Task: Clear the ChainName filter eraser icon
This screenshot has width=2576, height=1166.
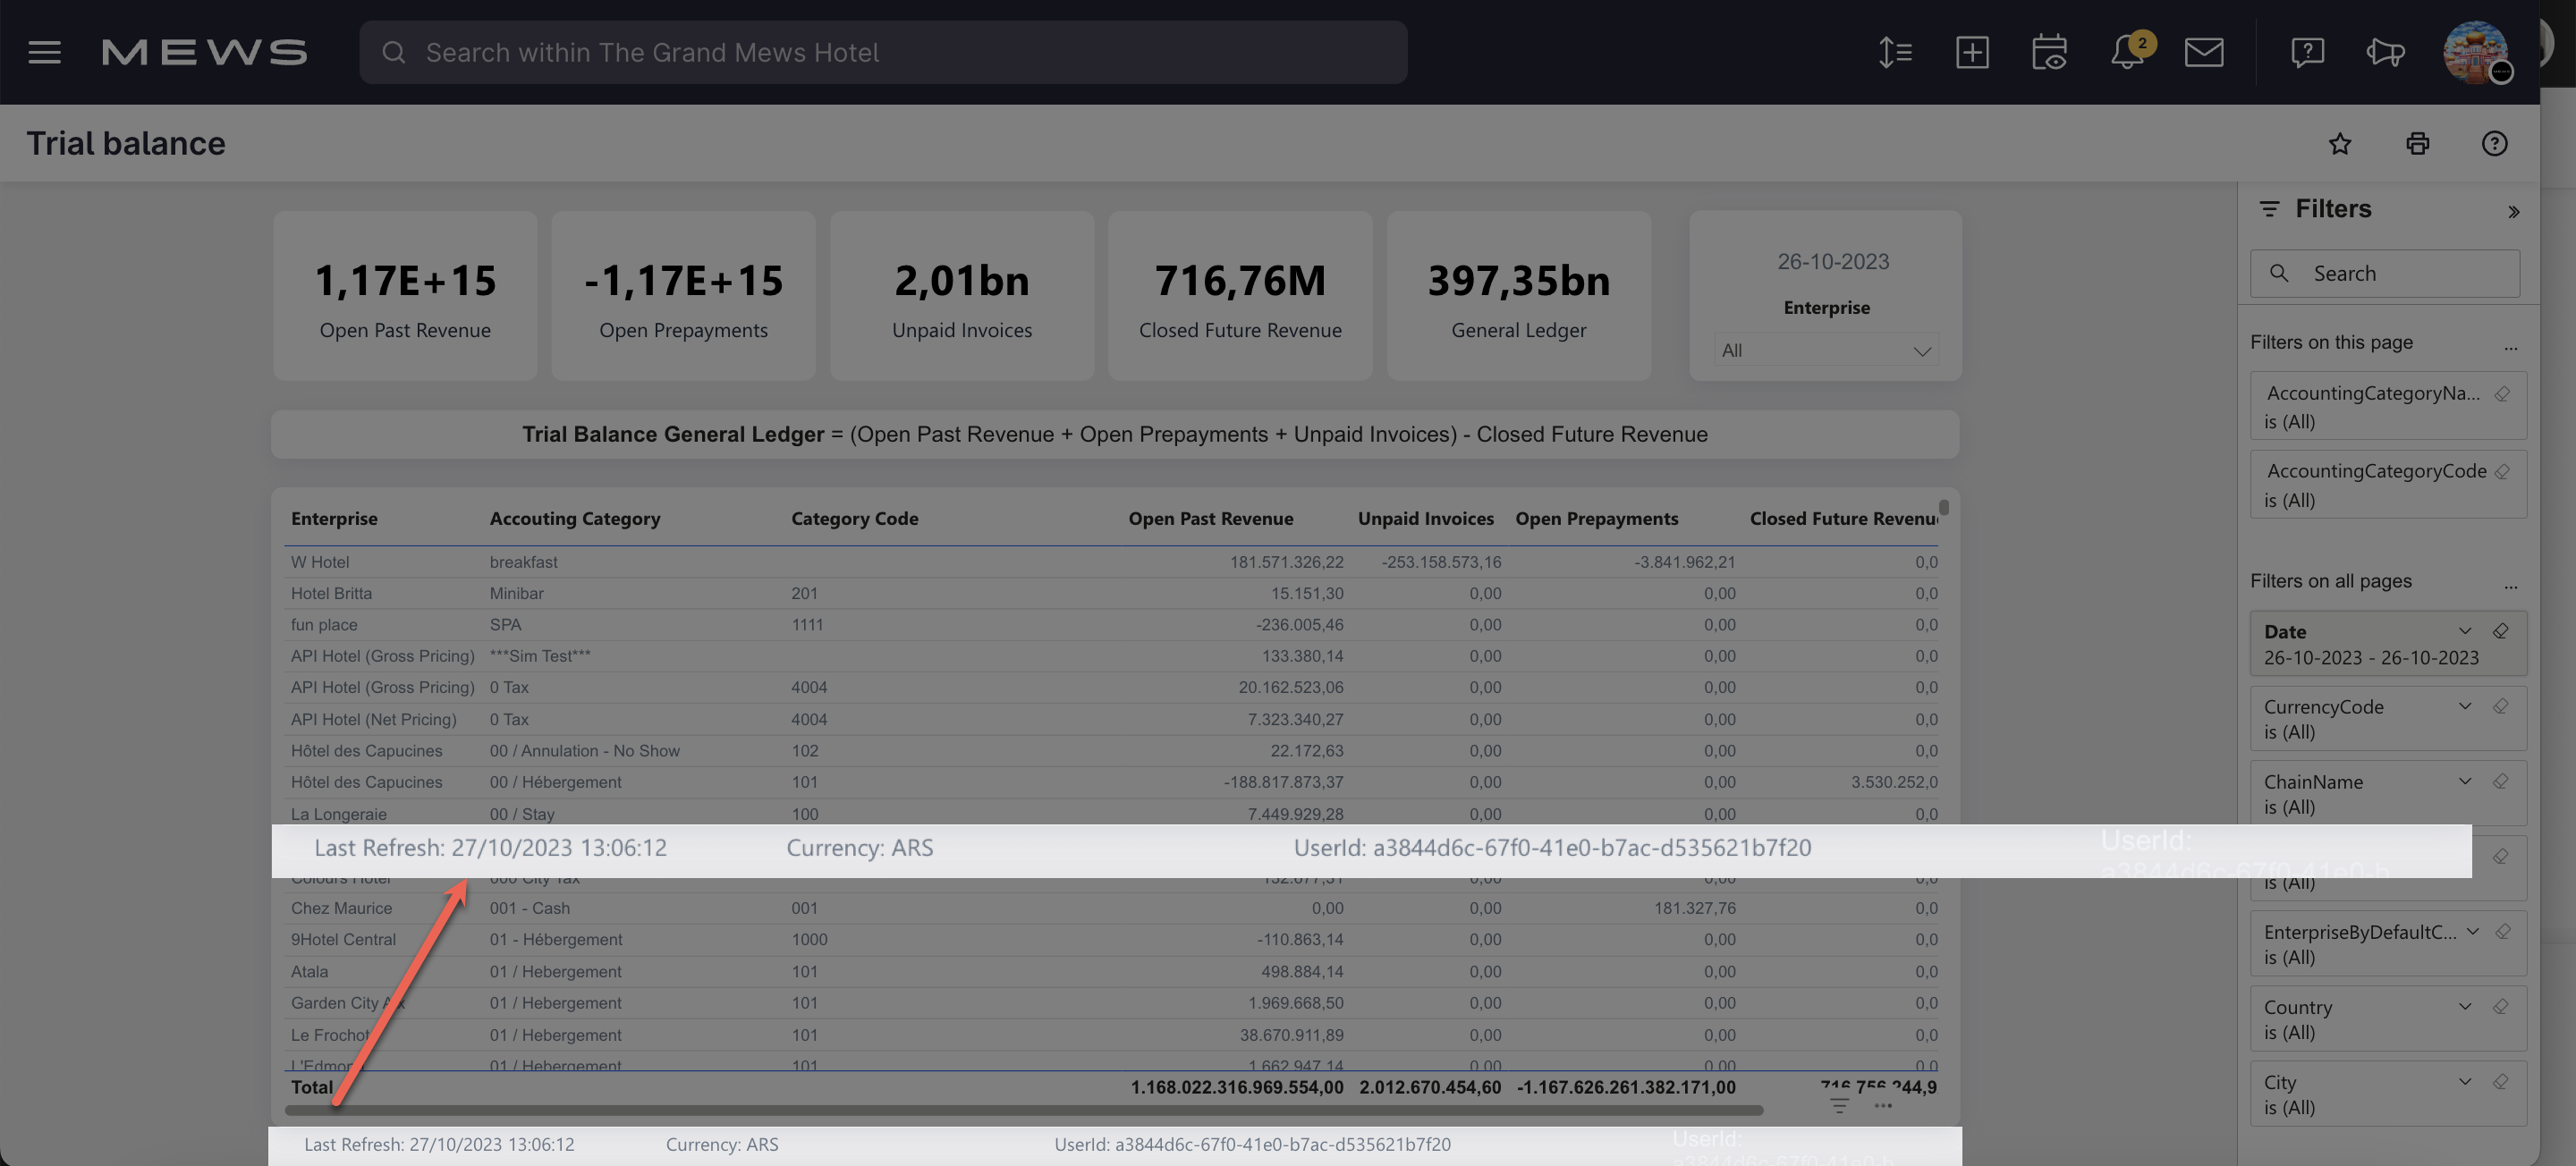Action: pos(2500,781)
